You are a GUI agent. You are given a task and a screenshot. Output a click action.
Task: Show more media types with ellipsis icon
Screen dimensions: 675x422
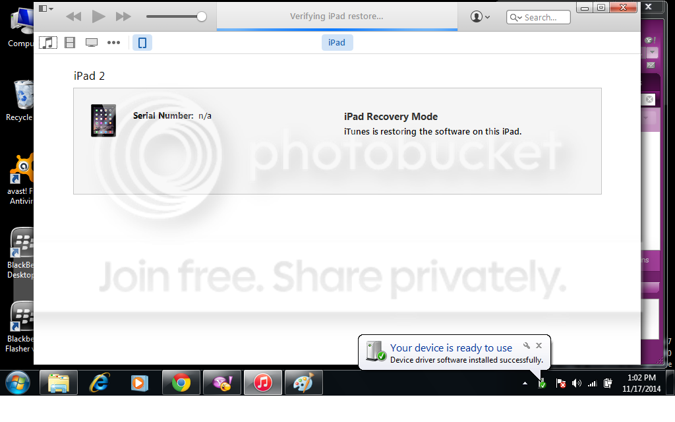point(113,43)
